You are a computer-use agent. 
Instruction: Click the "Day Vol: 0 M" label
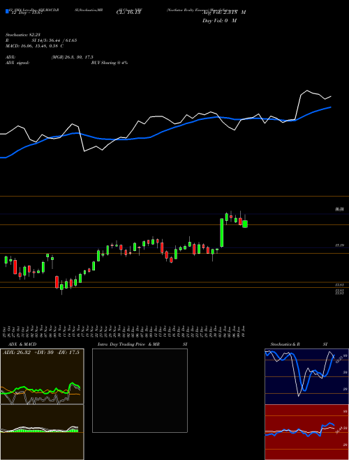[219, 21]
